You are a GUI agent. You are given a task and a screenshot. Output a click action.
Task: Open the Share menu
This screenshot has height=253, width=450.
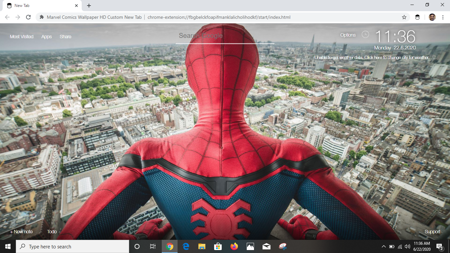tap(66, 37)
